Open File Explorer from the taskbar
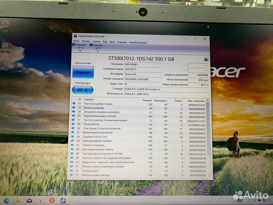 pos(18,201)
